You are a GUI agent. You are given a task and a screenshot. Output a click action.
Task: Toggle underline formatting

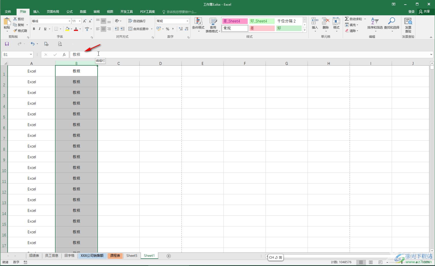pyautogui.click(x=45, y=29)
